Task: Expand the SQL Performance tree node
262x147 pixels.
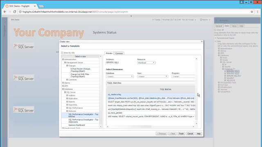Action: pyautogui.click(x=67, y=108)
